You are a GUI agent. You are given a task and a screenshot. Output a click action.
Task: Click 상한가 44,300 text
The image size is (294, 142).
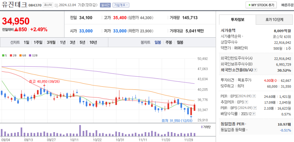click(141, 18)
